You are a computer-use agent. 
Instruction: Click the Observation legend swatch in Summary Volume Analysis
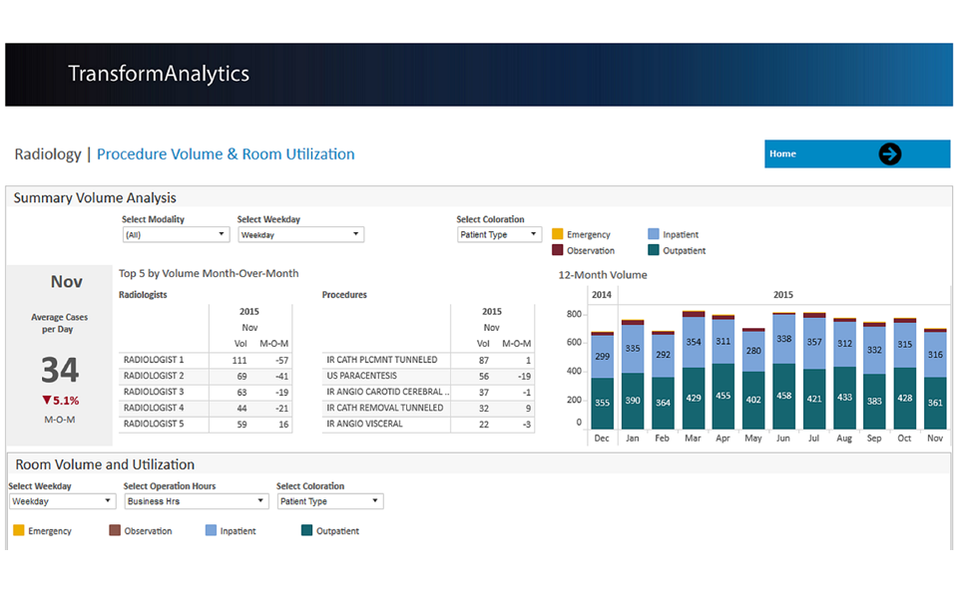click(x=557, y=249)
